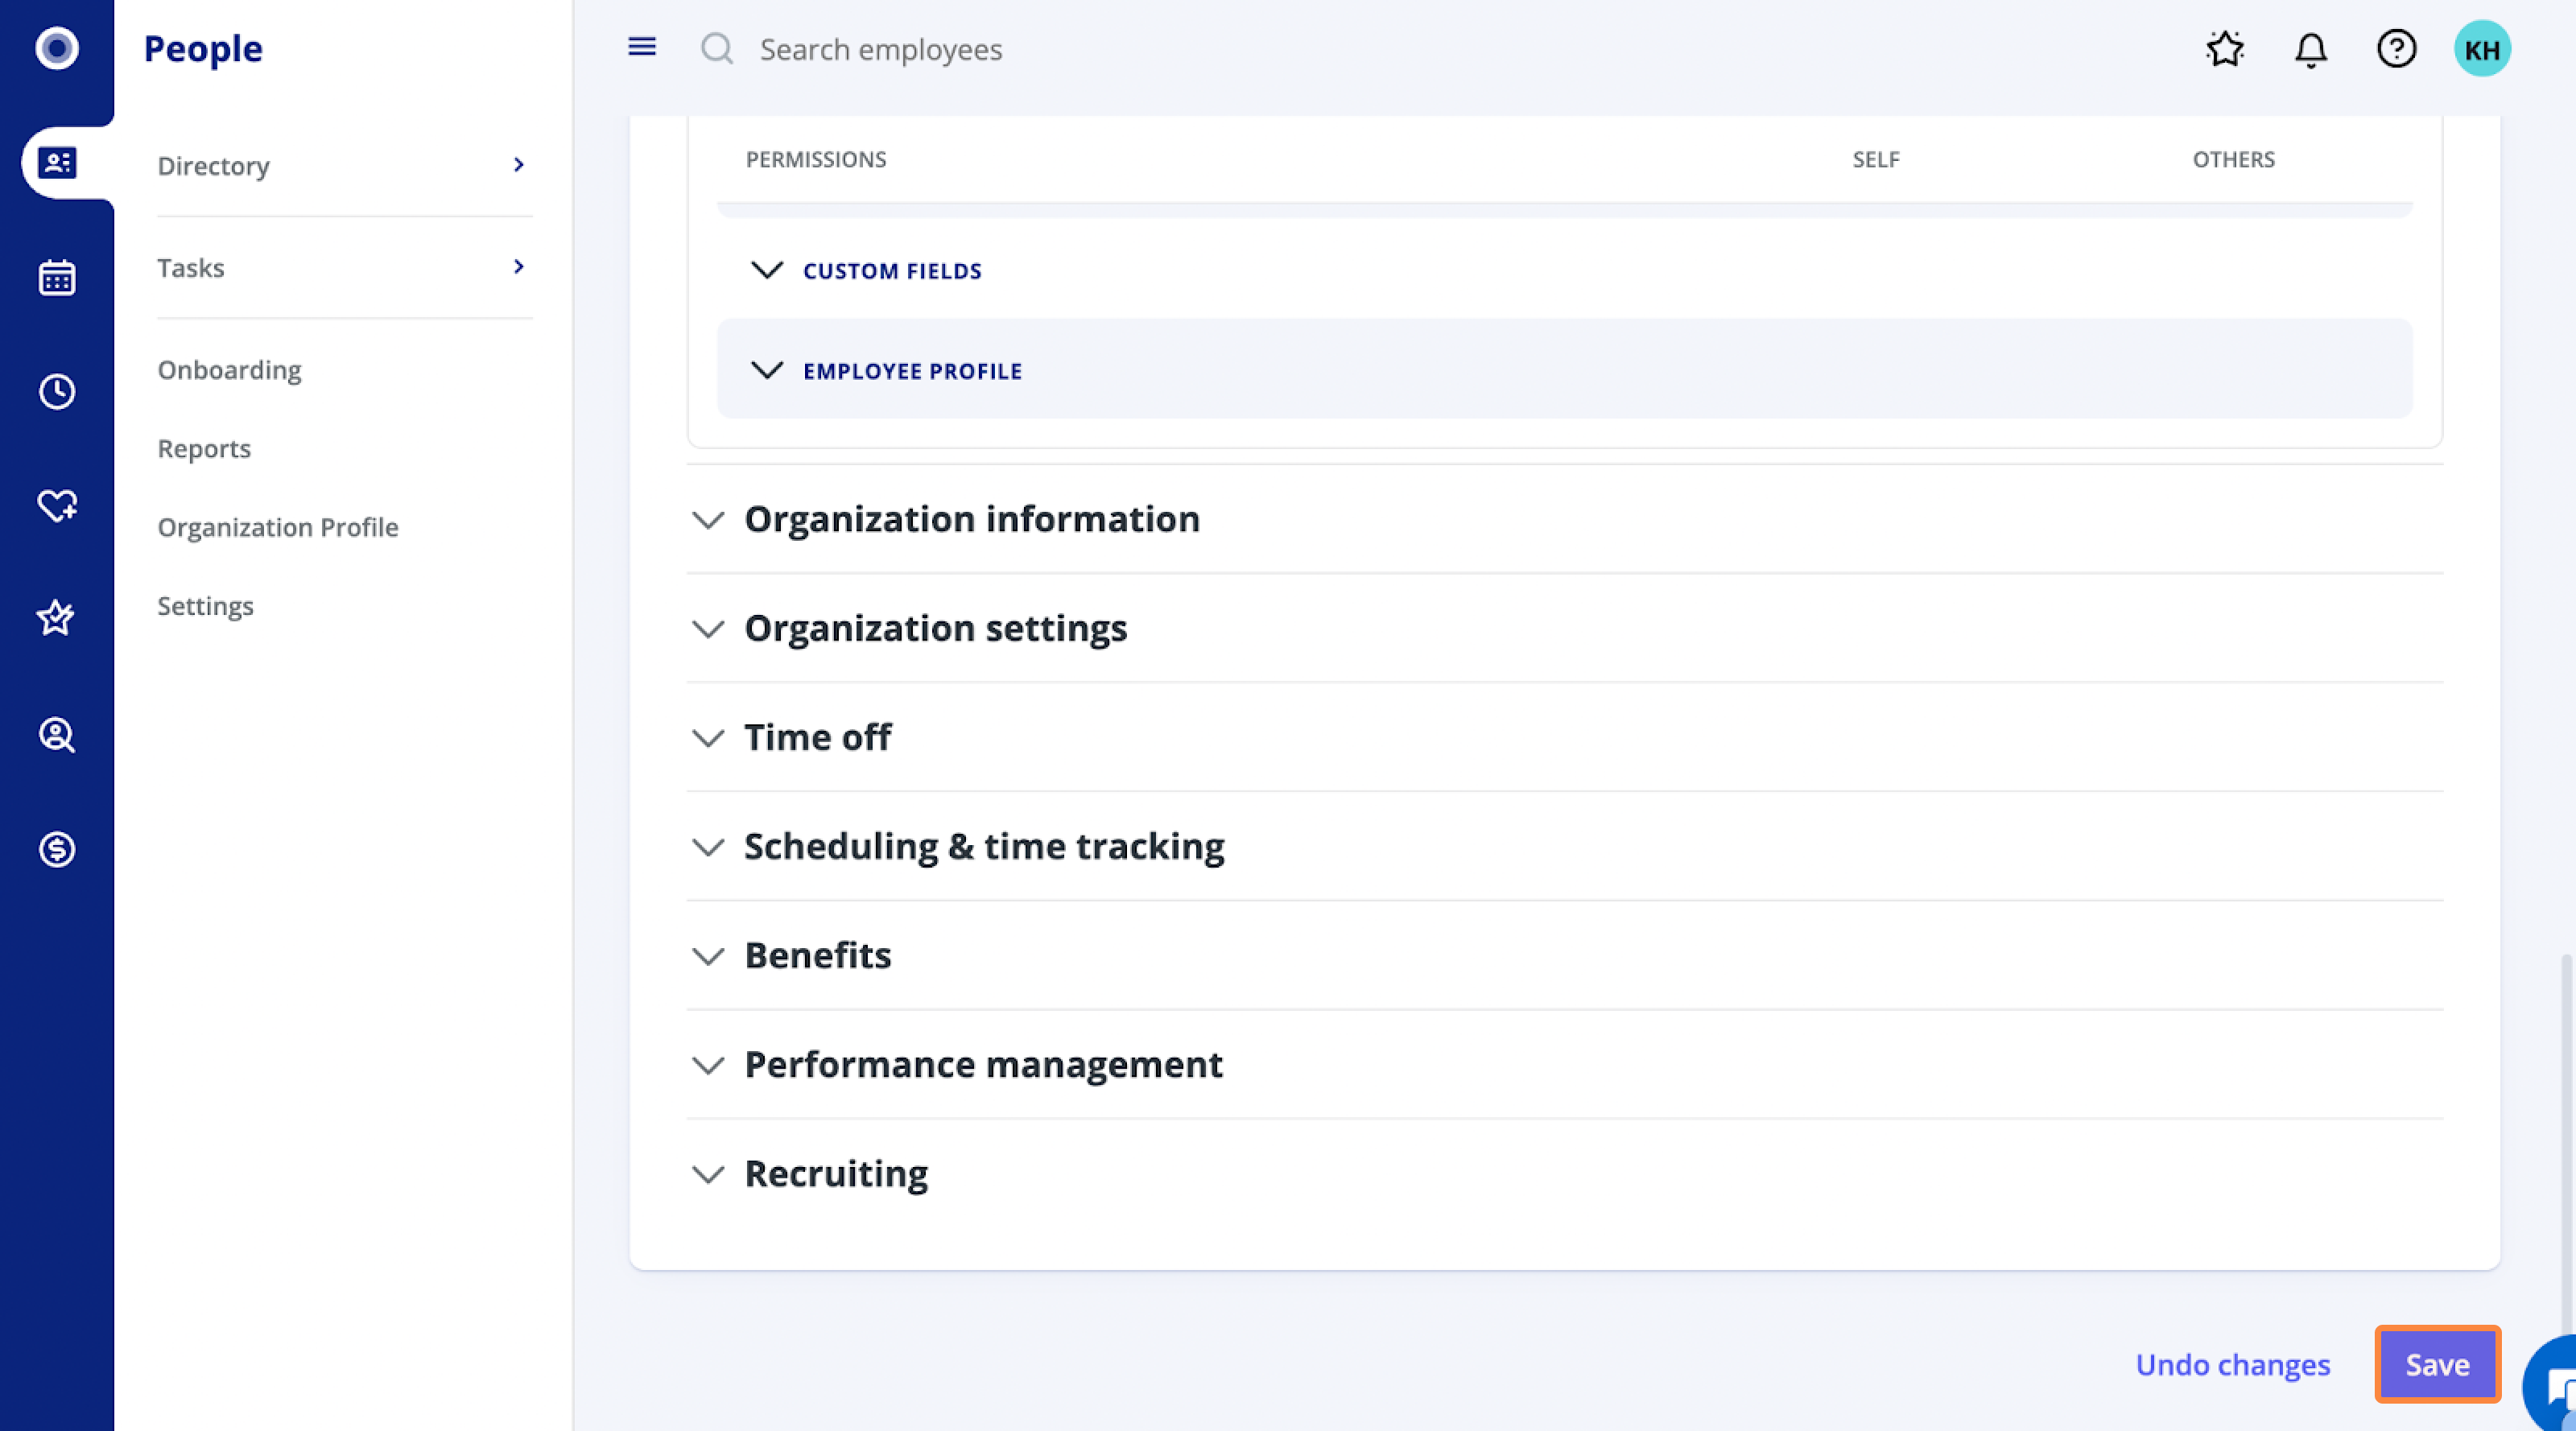Expand Organization settings section

[x=708, y=629]
